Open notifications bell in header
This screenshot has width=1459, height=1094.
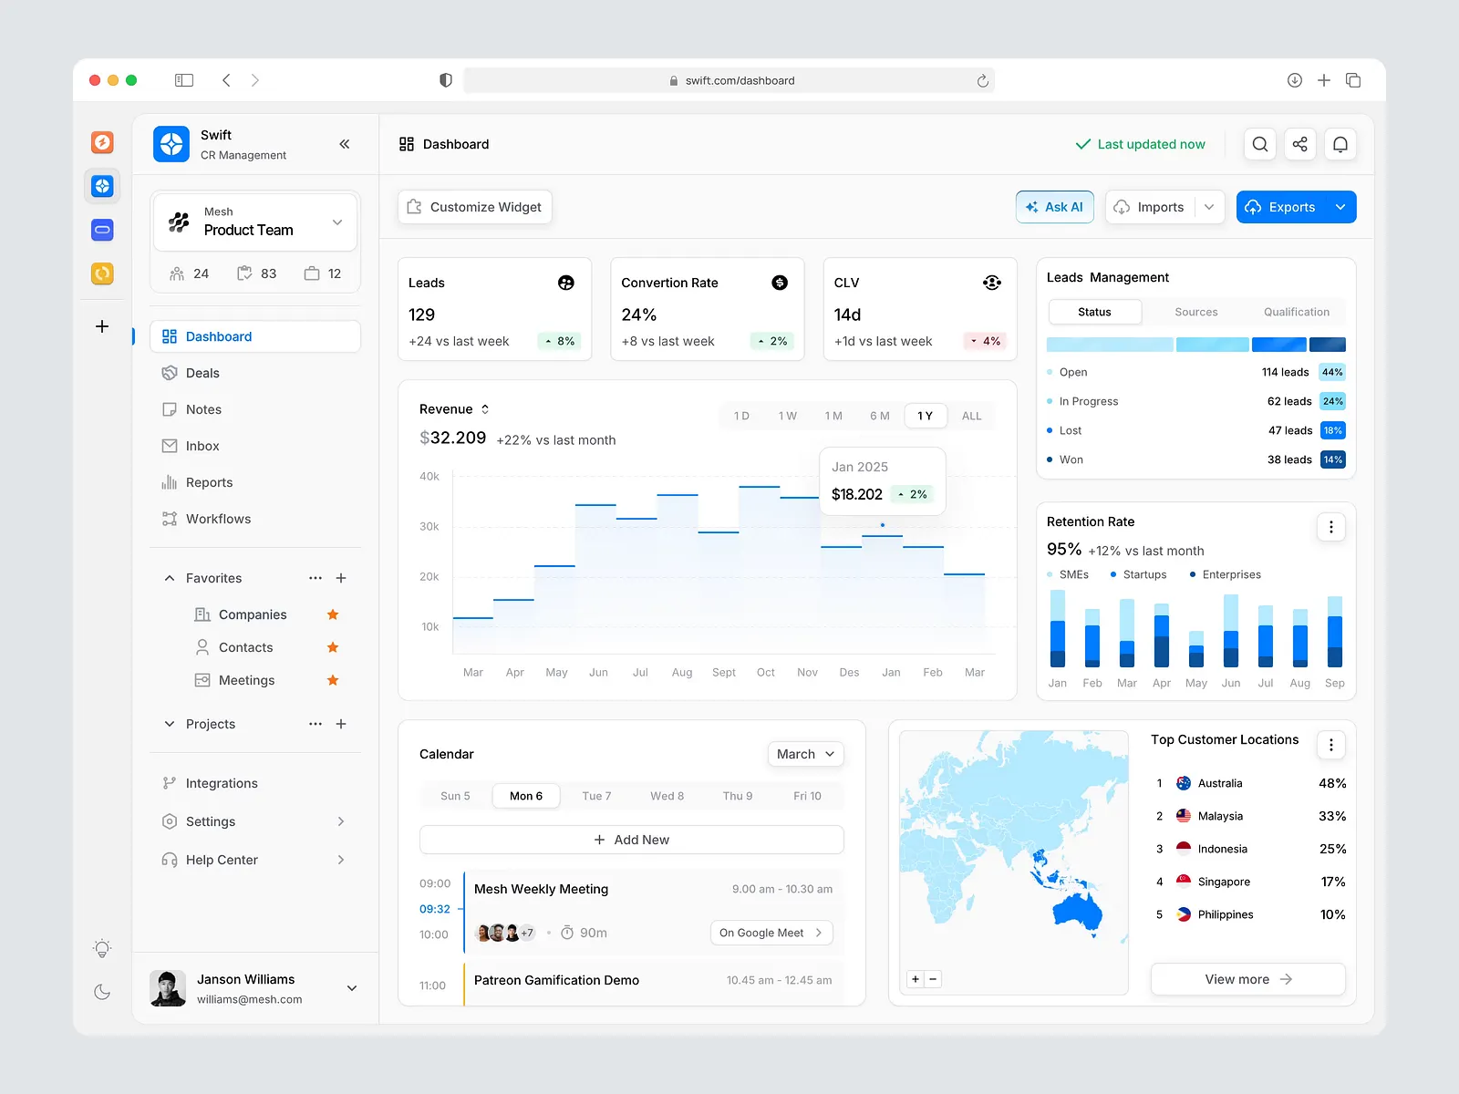1340,144
